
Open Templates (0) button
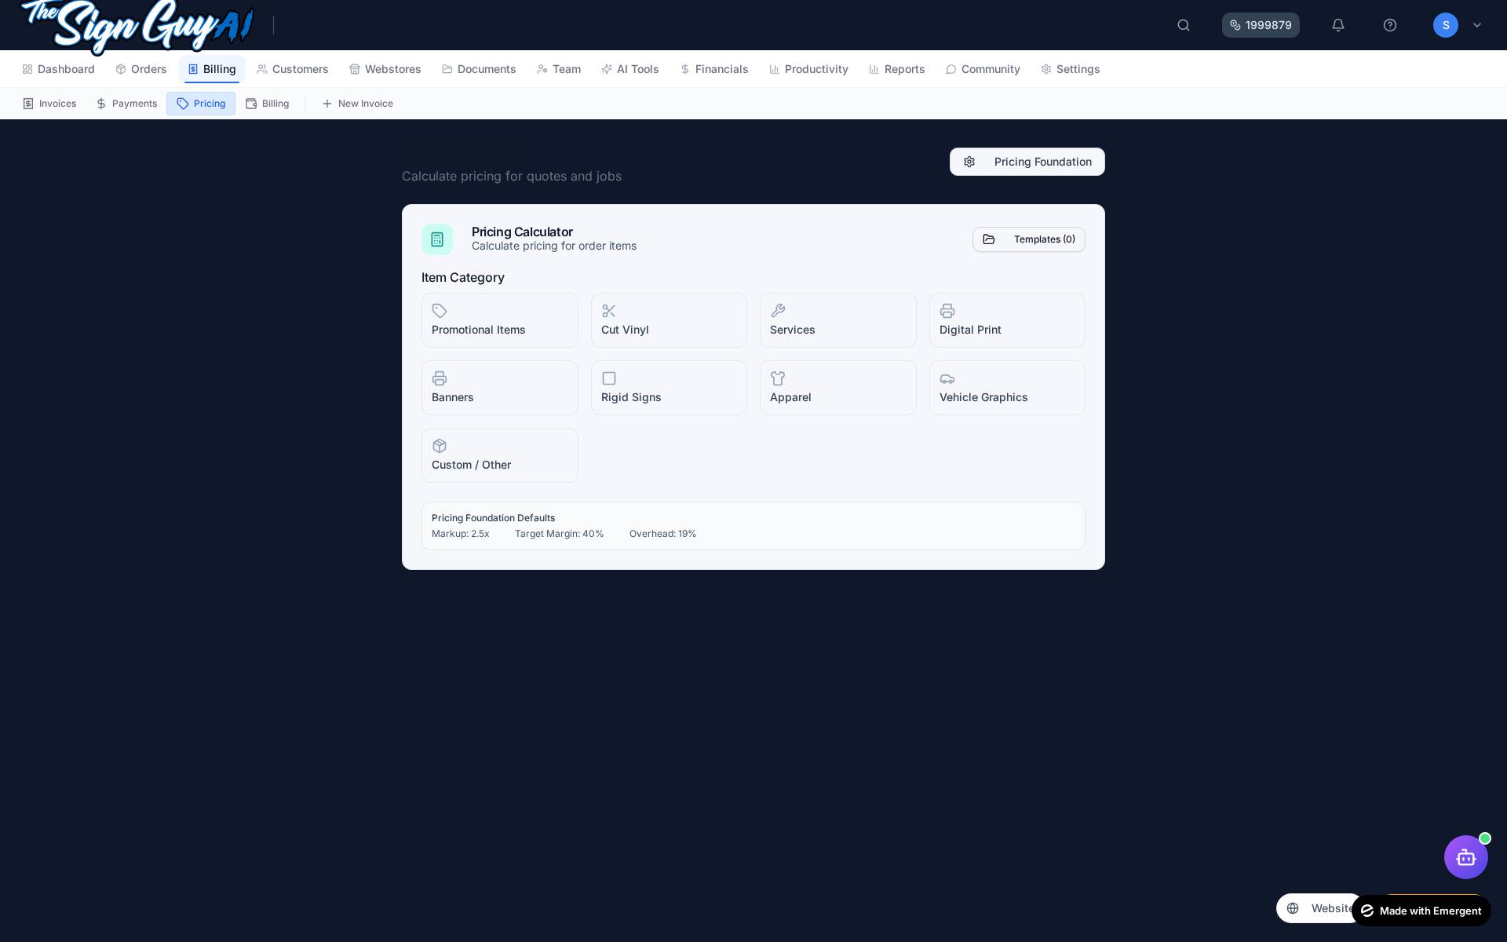coord(1029,239)
